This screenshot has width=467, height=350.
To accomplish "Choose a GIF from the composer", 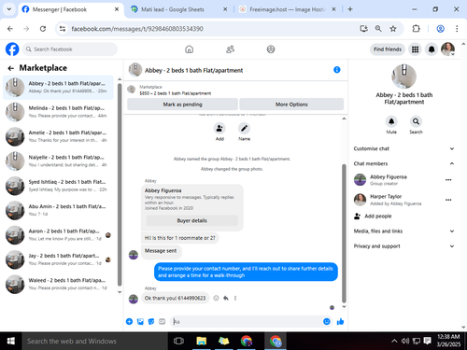I will pos(163,321).
